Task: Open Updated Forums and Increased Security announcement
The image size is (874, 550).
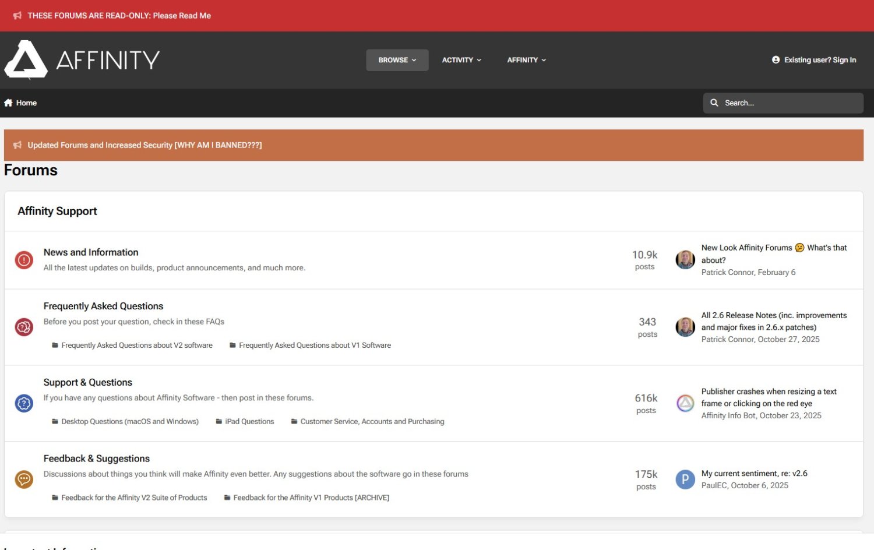Action: coord(145,145)
